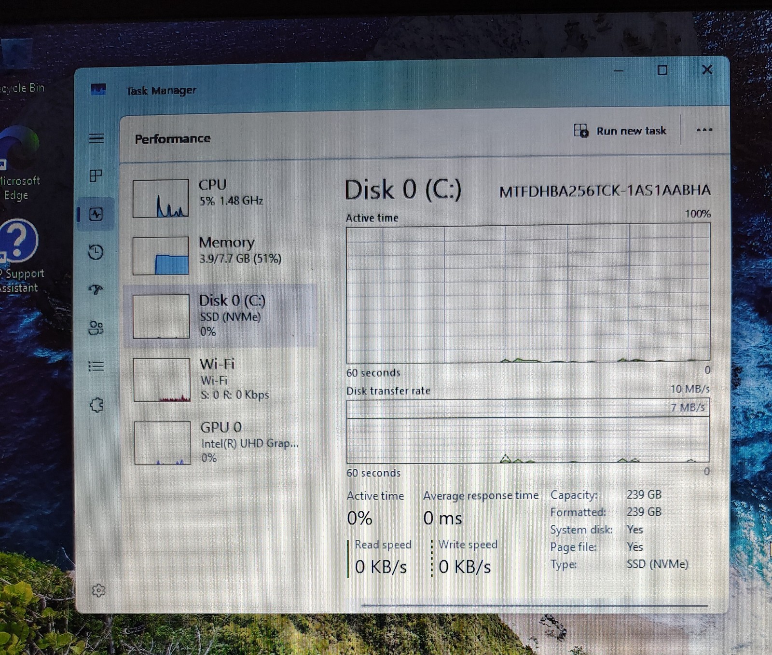This screenshot has height=655, width=772.
Task: Click GPU 0 mini graph thumbnail
Action: (163, 443)
